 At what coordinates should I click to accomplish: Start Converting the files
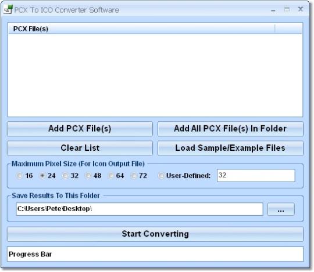tap(155, 234)
